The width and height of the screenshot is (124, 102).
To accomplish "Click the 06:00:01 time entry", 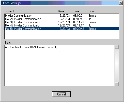I will pos(79,16).
